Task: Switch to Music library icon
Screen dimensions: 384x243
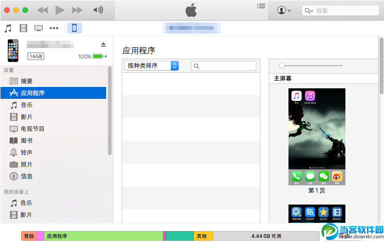Action: tap(8, 28)
